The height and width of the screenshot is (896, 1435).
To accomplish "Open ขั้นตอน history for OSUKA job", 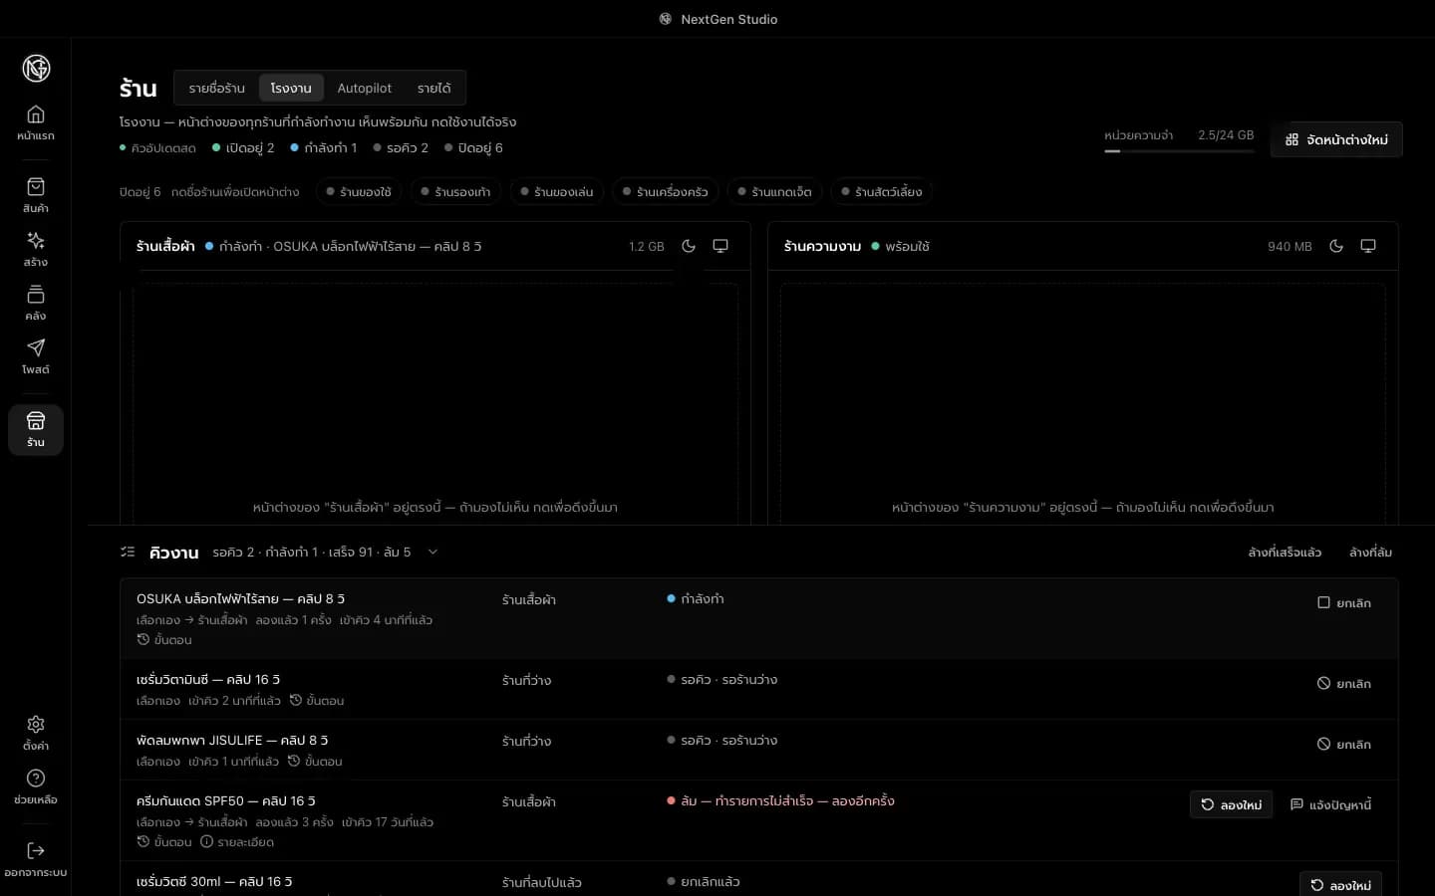I will (x=164, y=639).
